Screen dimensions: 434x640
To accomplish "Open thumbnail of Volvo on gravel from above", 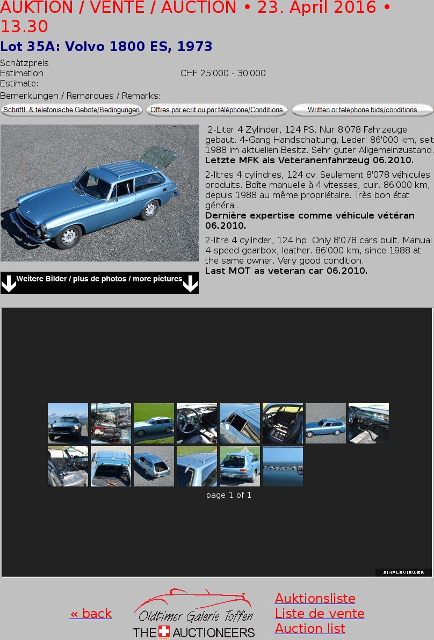I will tap(326, 423).
